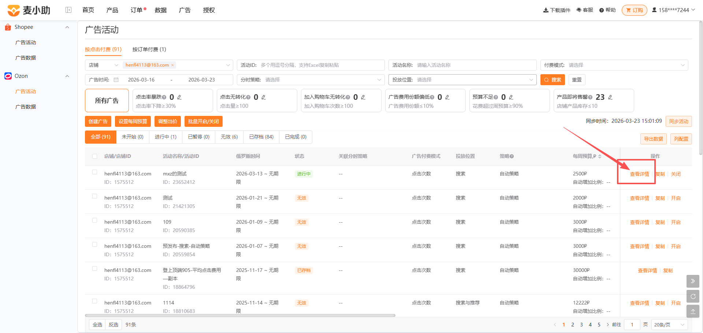
Task: Click the 重置 reset button
Action: click(x=577, y=80)
